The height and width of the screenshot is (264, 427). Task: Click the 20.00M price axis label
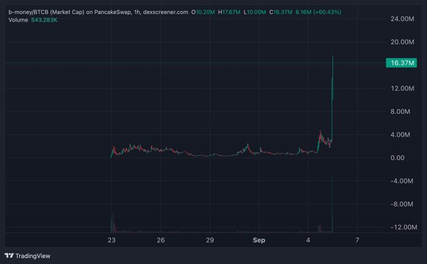(403, 42)
